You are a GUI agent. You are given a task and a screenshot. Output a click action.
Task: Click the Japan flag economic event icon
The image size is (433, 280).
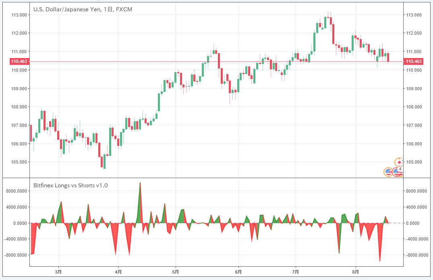click(399, 162)
